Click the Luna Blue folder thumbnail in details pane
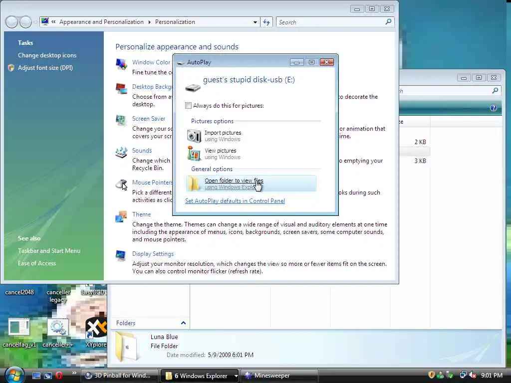The image size is (511, 383). 127,347
